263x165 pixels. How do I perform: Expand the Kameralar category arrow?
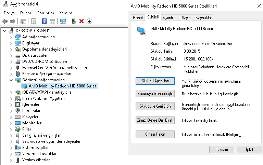(x=11, y=111)
